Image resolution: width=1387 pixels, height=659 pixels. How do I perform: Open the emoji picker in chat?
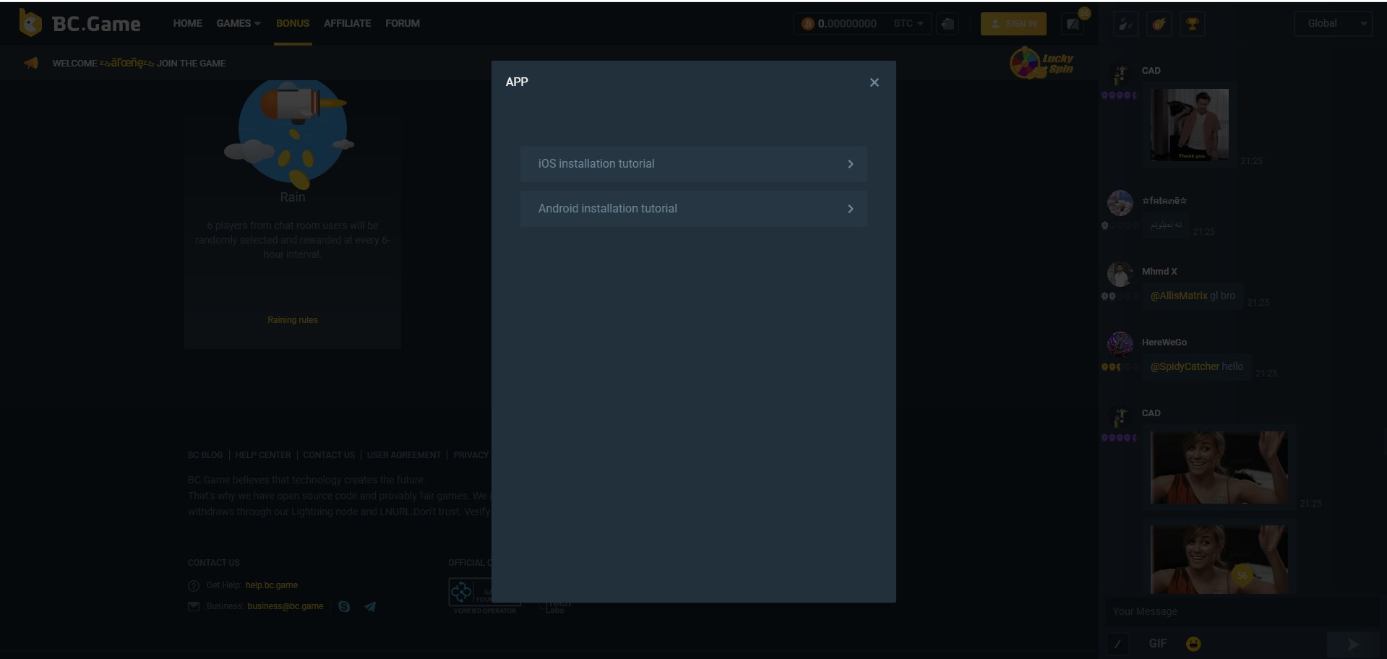click(1193, 644)
